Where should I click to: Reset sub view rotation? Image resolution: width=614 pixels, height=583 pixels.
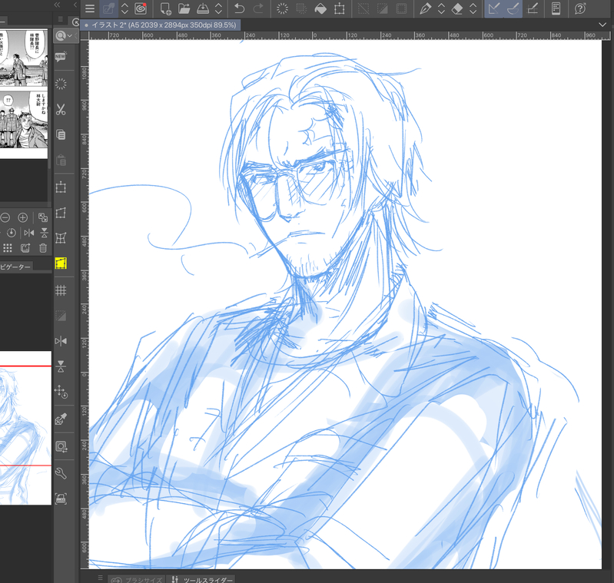[12, 233]
